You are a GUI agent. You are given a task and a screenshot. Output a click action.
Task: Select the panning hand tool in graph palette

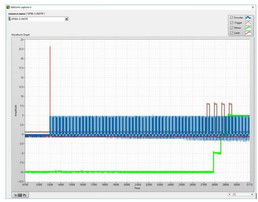pyautogui.click(x=24, y=195)
